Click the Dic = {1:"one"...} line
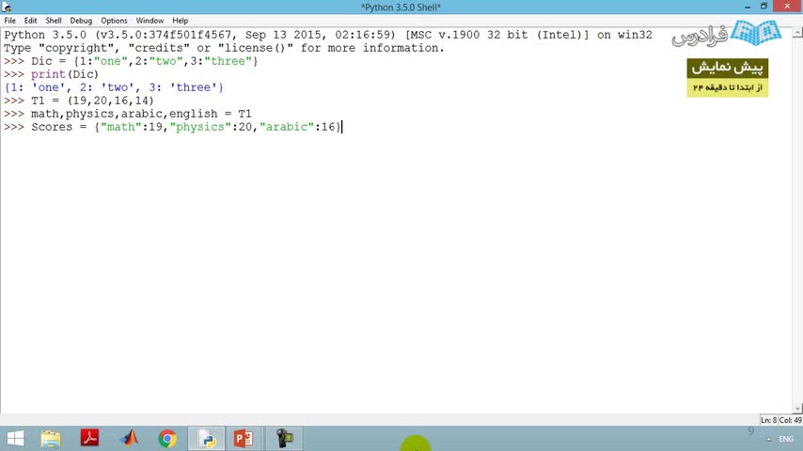 [131, 61]
